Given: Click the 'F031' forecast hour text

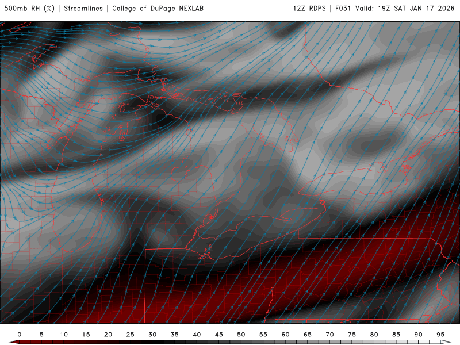Looking at the screenshot, I should click(x=343, y=9).
